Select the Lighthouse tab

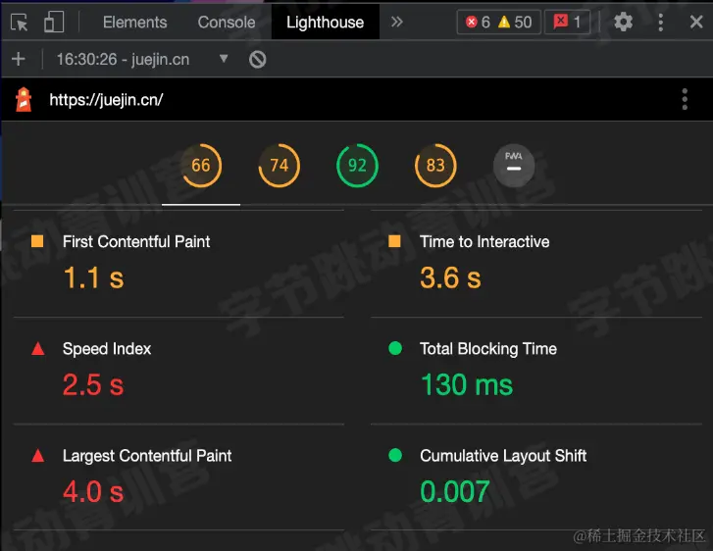coord(326,23)
